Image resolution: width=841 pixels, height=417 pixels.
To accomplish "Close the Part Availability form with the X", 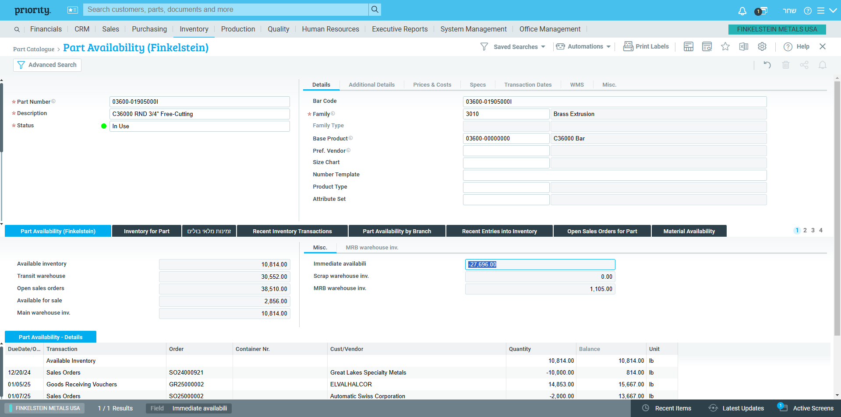I will (x=823, y=46).
